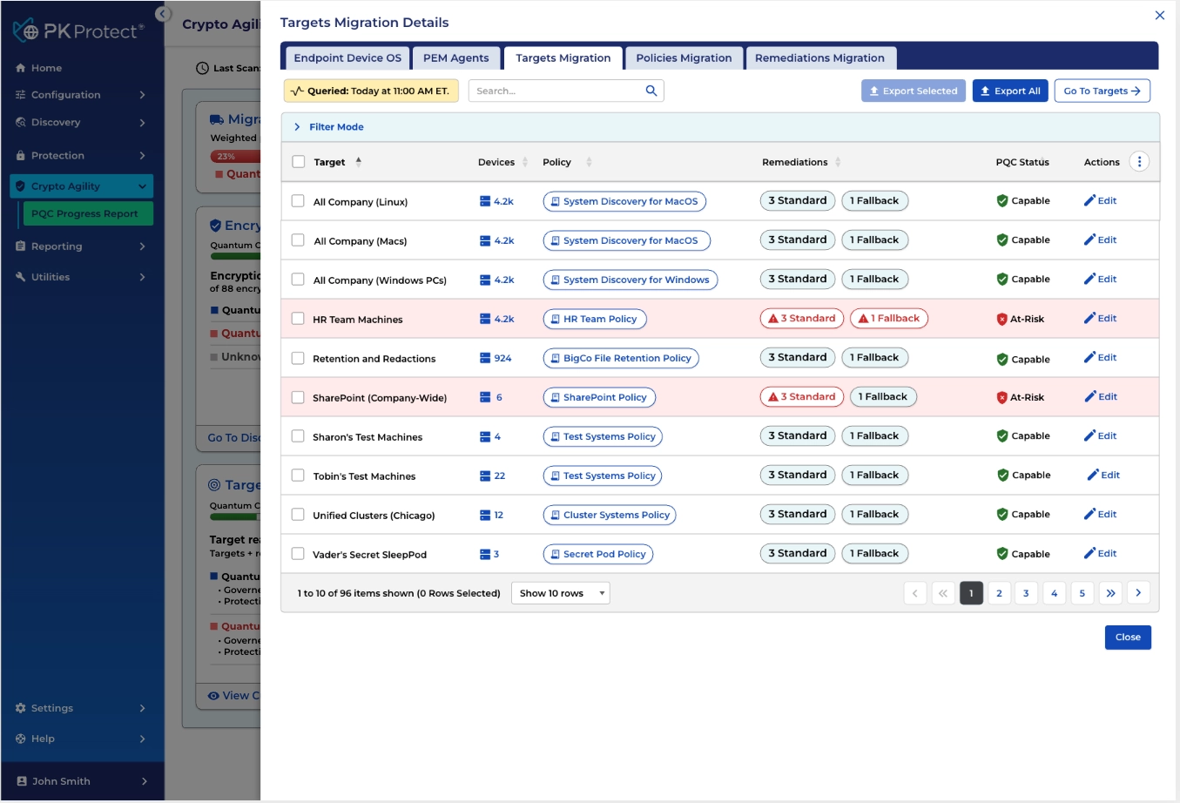Click the Home icon in sidebar
Viewport: 1180px width, 803px height.
pyautogui.click(x=20, y=68)
